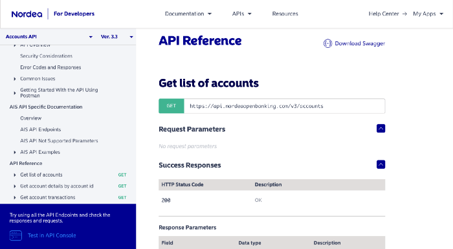This screenshot has width=453, height=249.
Task: Open Get account transactions item
Action: [48, 197]
